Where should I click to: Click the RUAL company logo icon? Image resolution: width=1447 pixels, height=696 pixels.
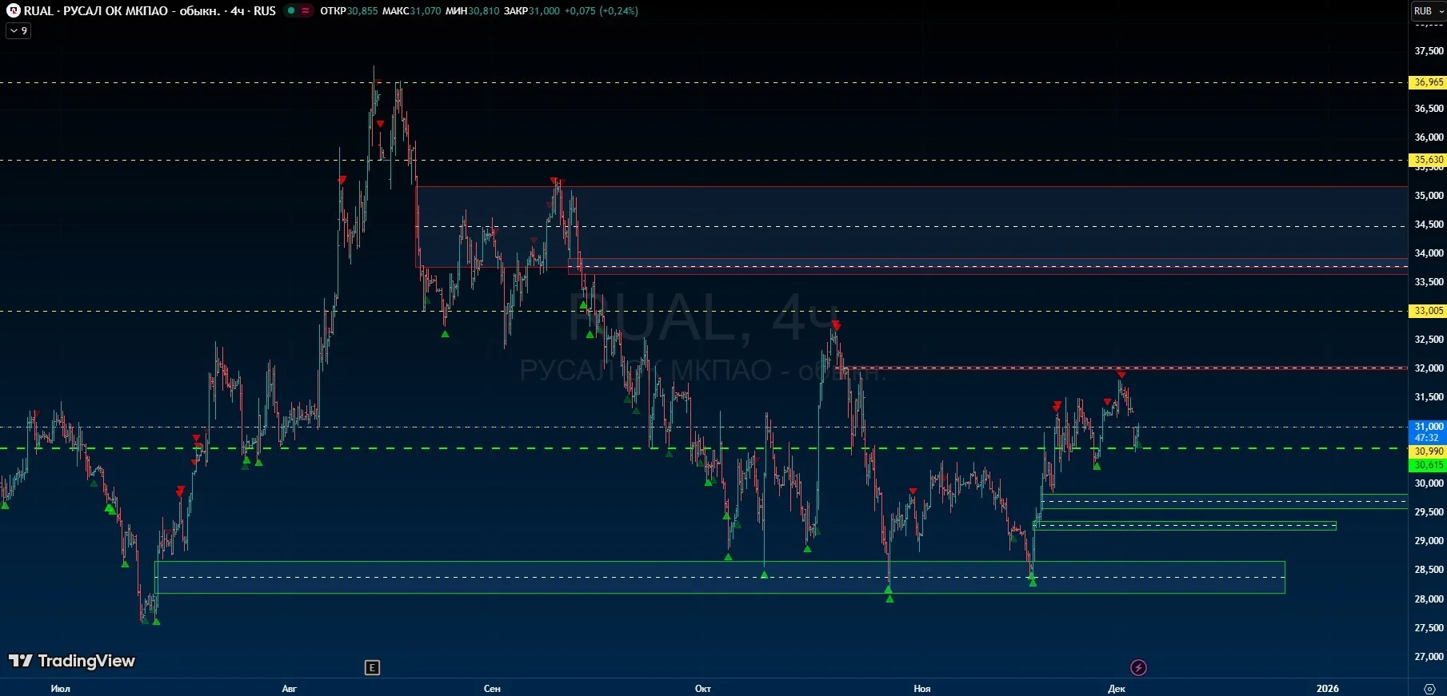[x=14, y=11]
